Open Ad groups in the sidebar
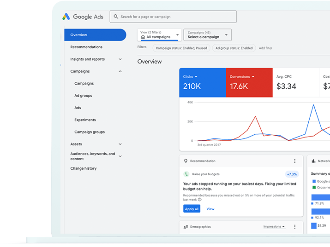Image resolution: width=330 pixels, height=247 pixels. coord(83,96)
